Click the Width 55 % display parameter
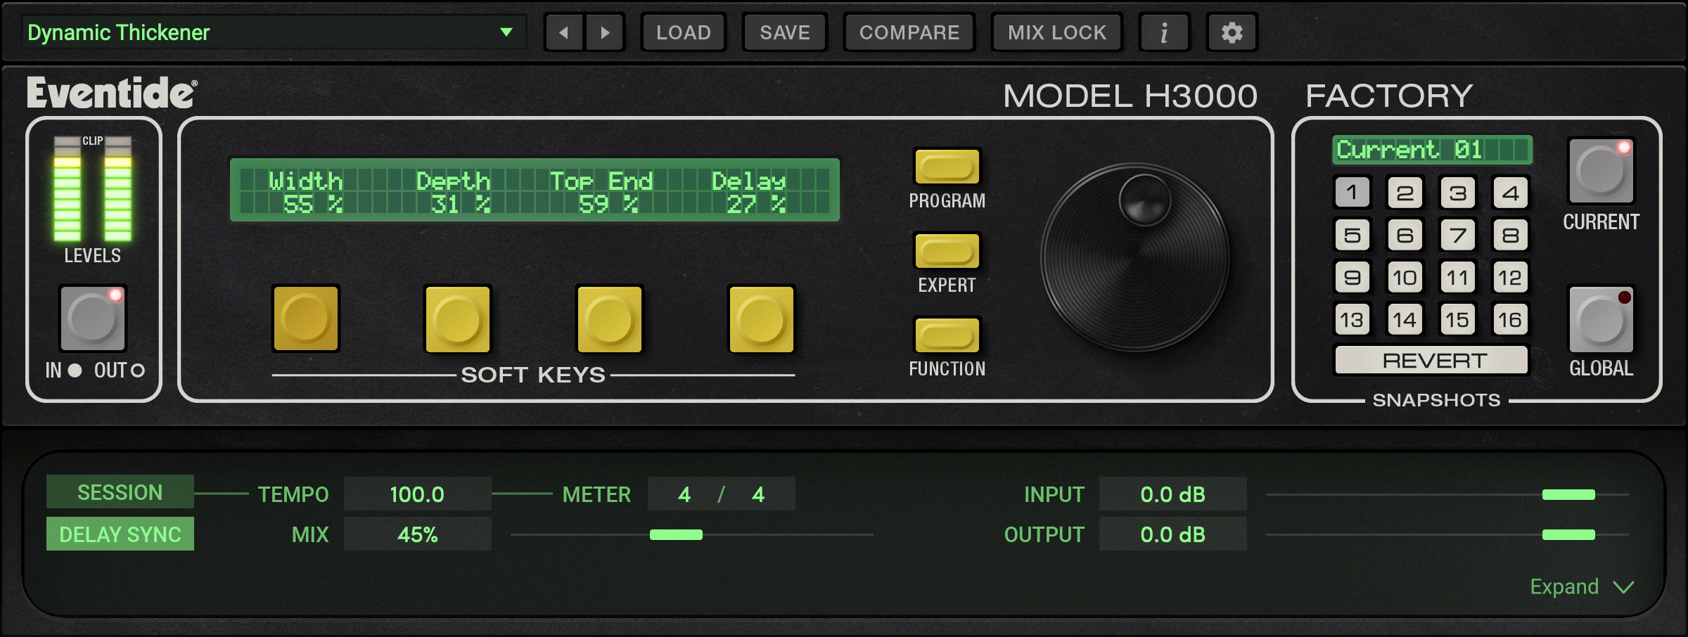1688x637 pixels. 306,192
